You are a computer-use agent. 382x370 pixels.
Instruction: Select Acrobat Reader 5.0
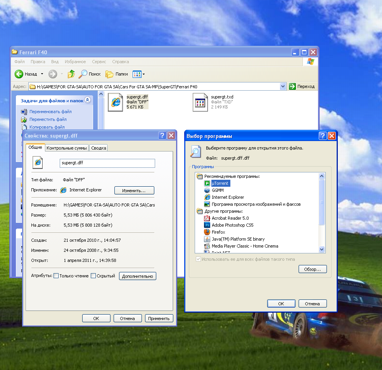click(x=230, y=218)
